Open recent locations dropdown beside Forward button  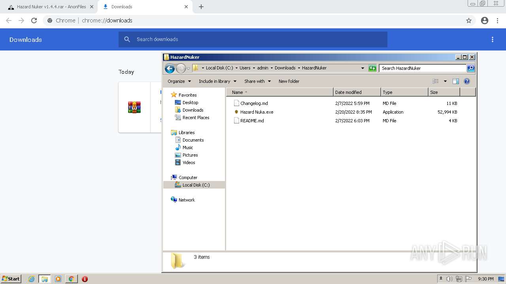pos(189,68)
